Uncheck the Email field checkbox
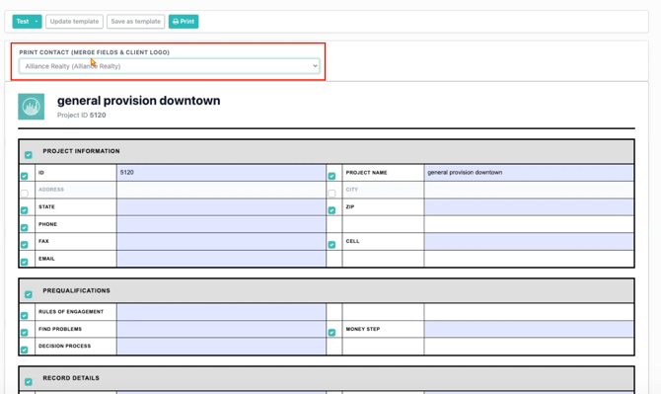This screenshot has height=394, width=661. (x=25, y=262)
